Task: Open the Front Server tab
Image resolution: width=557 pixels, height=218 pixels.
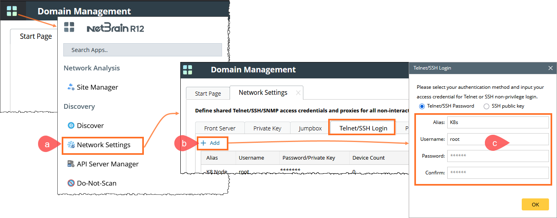Action: (220, 128)
